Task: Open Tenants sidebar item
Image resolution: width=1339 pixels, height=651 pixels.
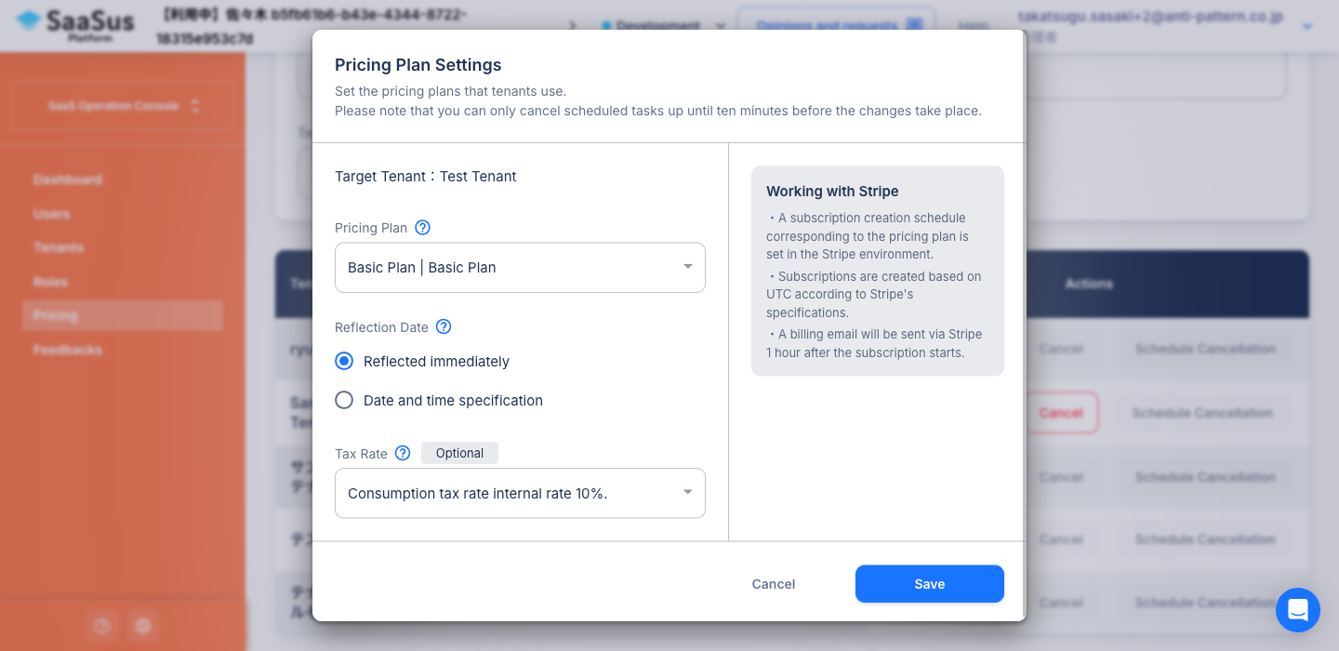Action: coord(59,247)
